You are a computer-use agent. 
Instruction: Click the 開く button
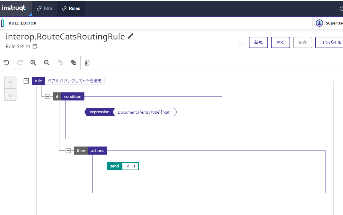[280, 42]
